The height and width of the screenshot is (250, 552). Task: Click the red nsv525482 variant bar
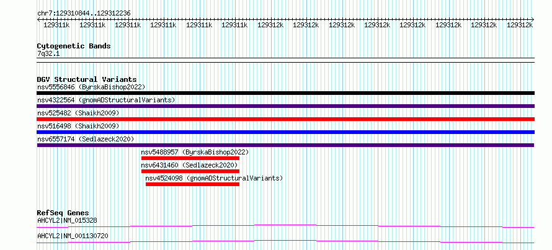tap(285, 119)
